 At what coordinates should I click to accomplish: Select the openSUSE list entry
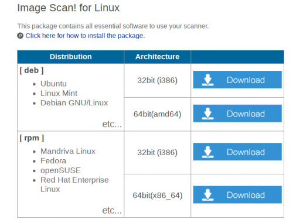click(x=60, y=170)
